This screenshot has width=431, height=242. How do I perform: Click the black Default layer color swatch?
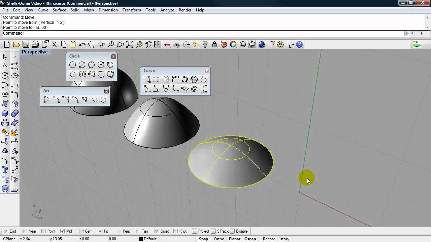[141, 239]
